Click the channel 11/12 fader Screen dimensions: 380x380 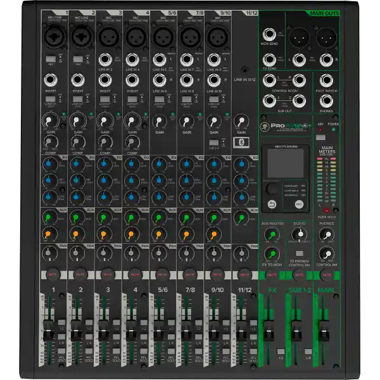tap(241, 331)
